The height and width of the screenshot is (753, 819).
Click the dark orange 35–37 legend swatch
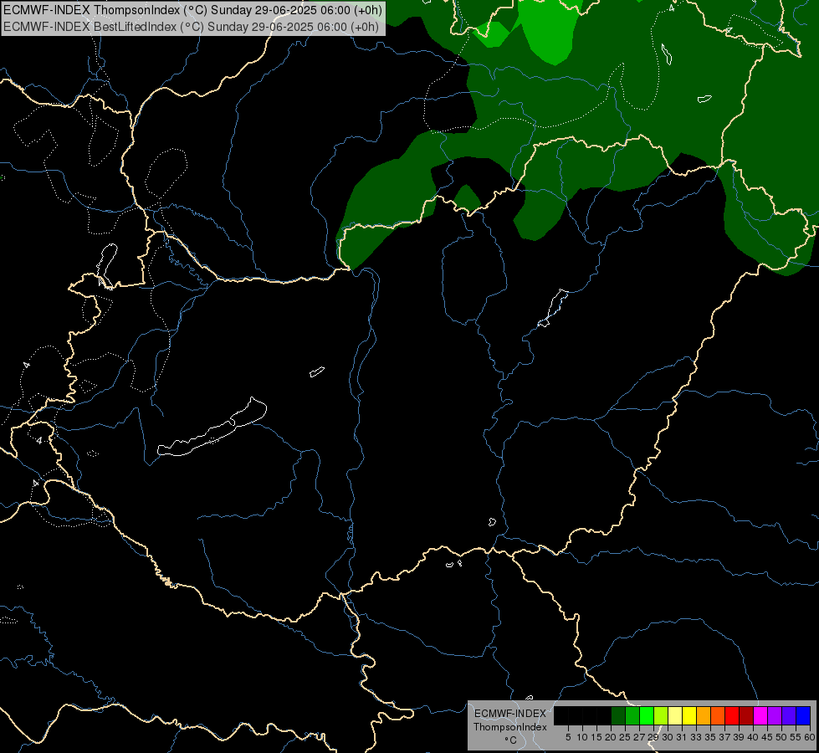pyautogui.click(x=718, y=716)
